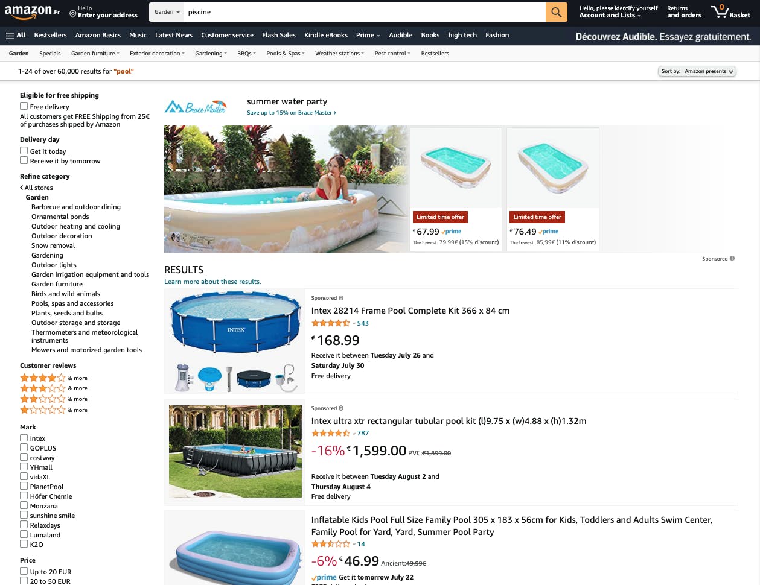
Task: Click the delivery address location pin
Action: [x=72, y=13]
